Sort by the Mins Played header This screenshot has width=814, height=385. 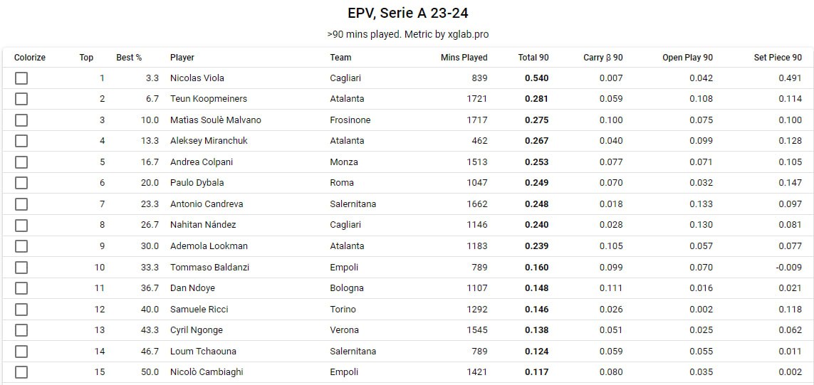point(464,58)
